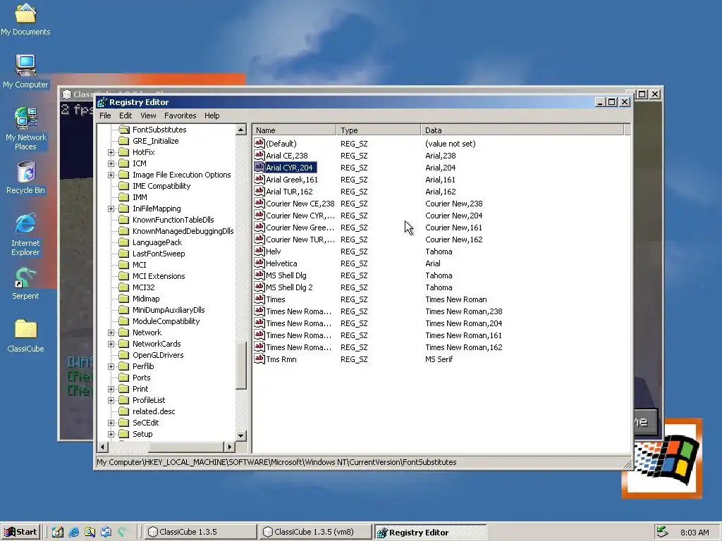722x541 pixels.
Task: Switch to ClassiCube 1.3.5 taskbar button
Action: pyautogui.click(x=200, y=533)
